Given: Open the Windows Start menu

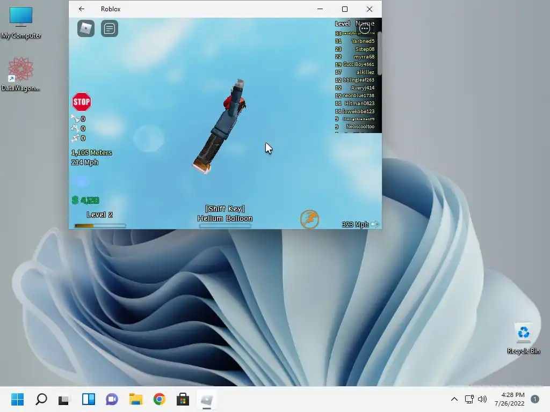Looking at the screenshot, I should 18,399.
